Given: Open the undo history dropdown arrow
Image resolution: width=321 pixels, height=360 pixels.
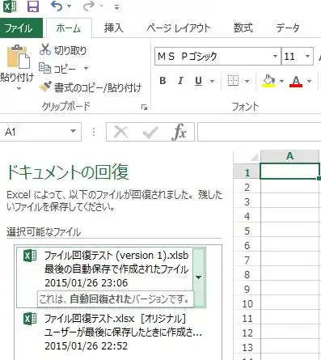Looking at the screenshot, I should pos(70,6).
